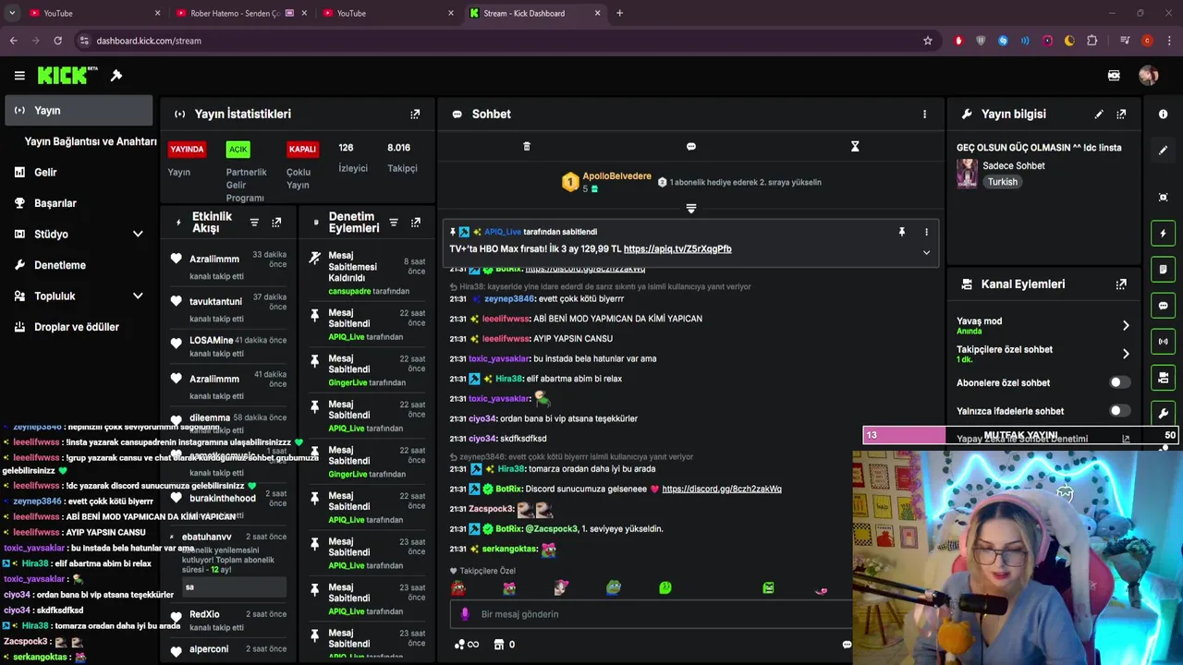Click the microphone icon in the message box
The width and height of the screenshot is (1183, 665).
(465, 614)
